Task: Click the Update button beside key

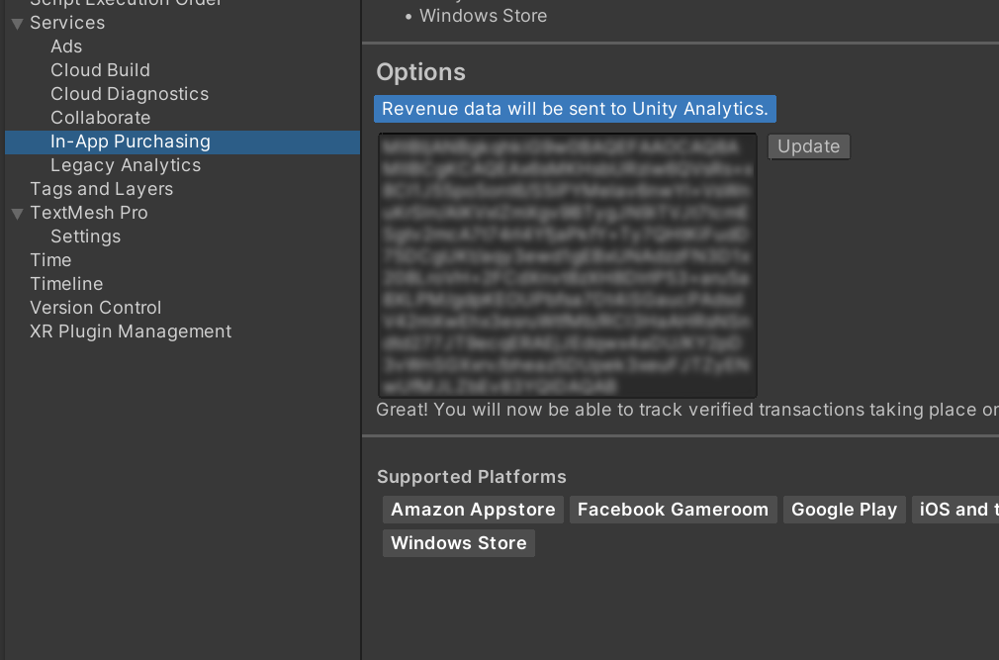Action: (x=808, y=146)
